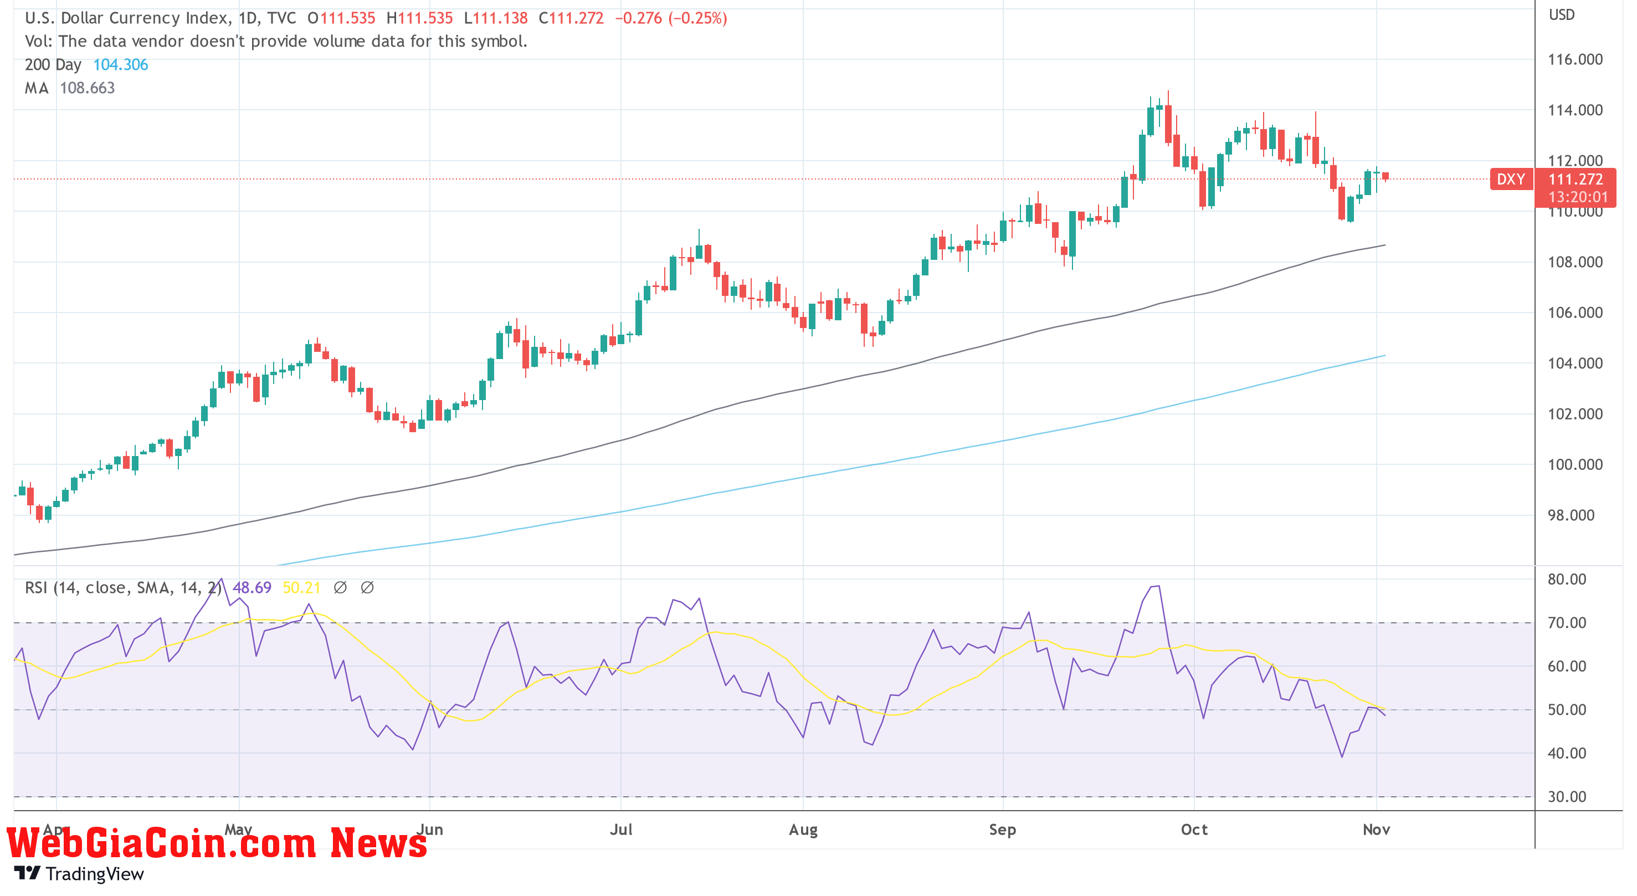Click the TradingView logo icon

click(x=27, y=873)
